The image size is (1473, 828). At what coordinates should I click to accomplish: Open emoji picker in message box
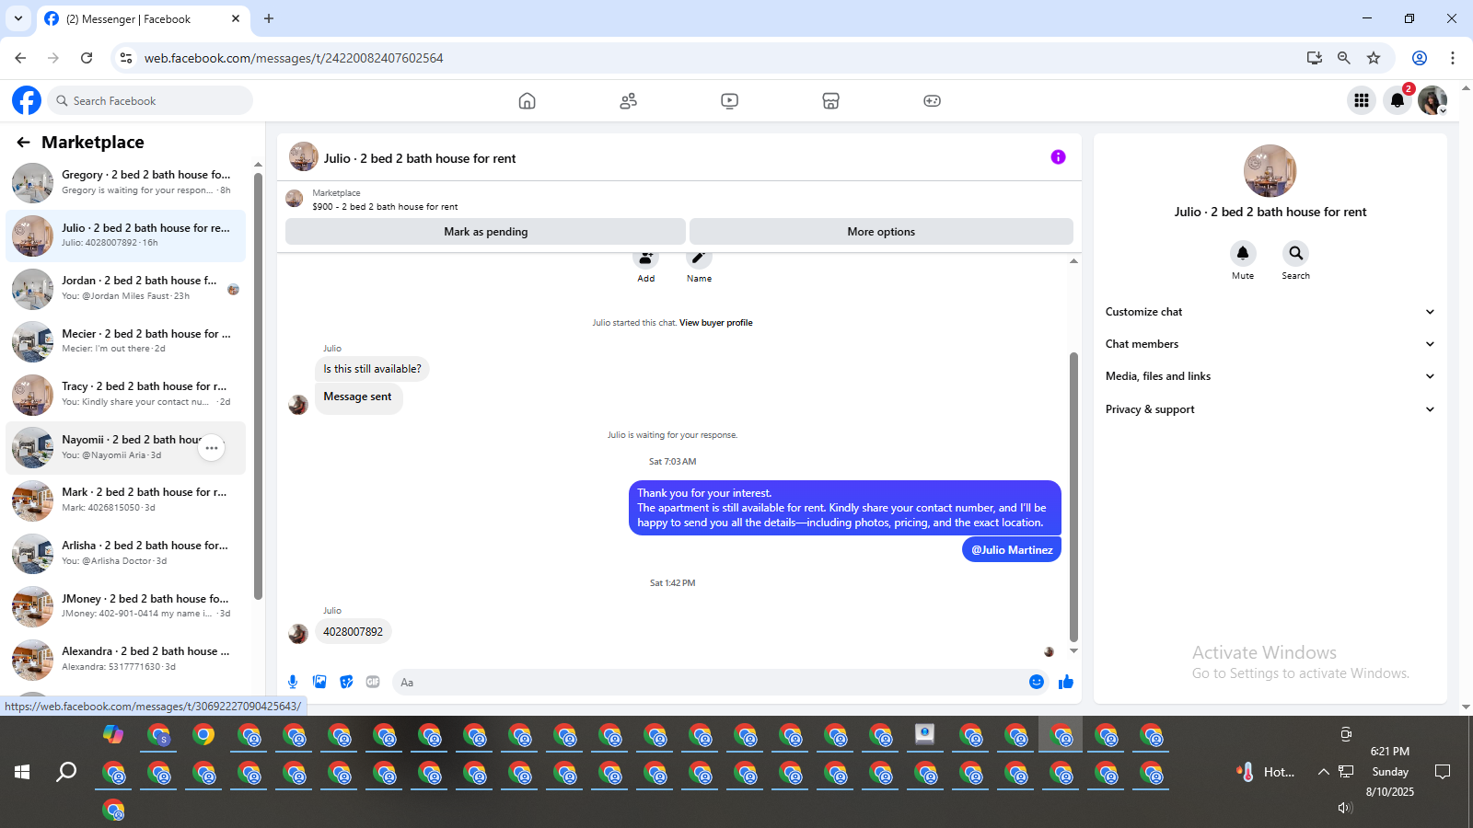(x=1037, y=682)
